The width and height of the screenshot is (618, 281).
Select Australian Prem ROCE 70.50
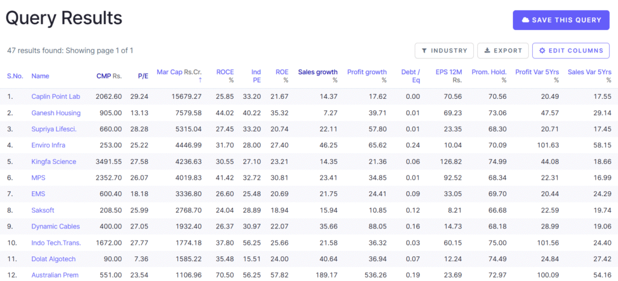(225, 275)
